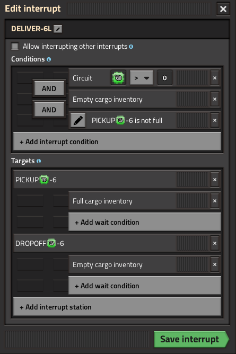Show Conditions info tooltip icon
The height and width of the screenshot is (354, 236).
coord(49,59)
